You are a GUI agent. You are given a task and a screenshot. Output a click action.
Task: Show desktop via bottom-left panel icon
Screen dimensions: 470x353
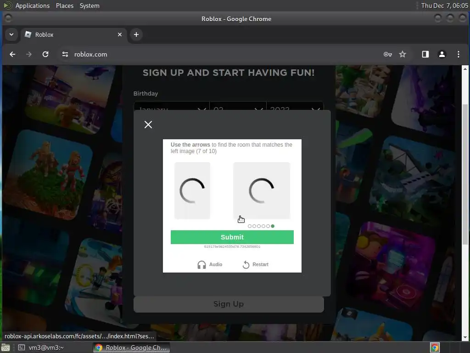(6, 347)
